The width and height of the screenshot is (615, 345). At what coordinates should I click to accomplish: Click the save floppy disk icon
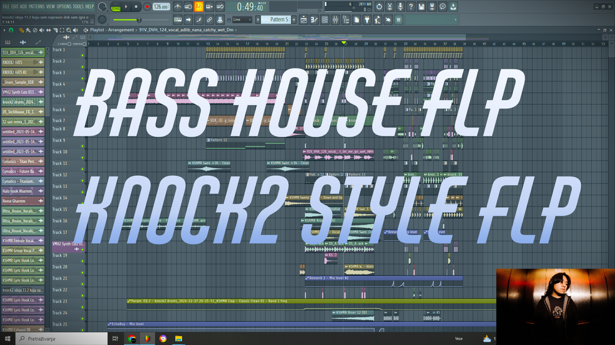(421, 7)
